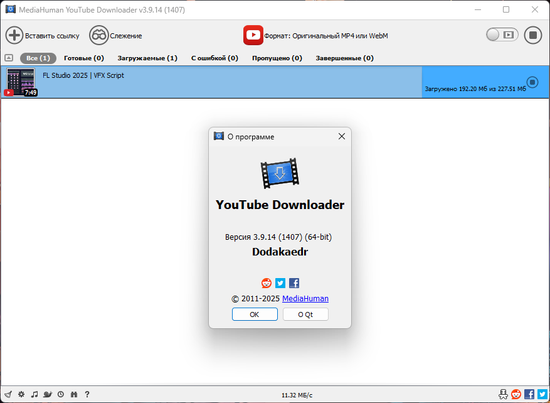Select the Все (1) filter tab

[38, 58]
